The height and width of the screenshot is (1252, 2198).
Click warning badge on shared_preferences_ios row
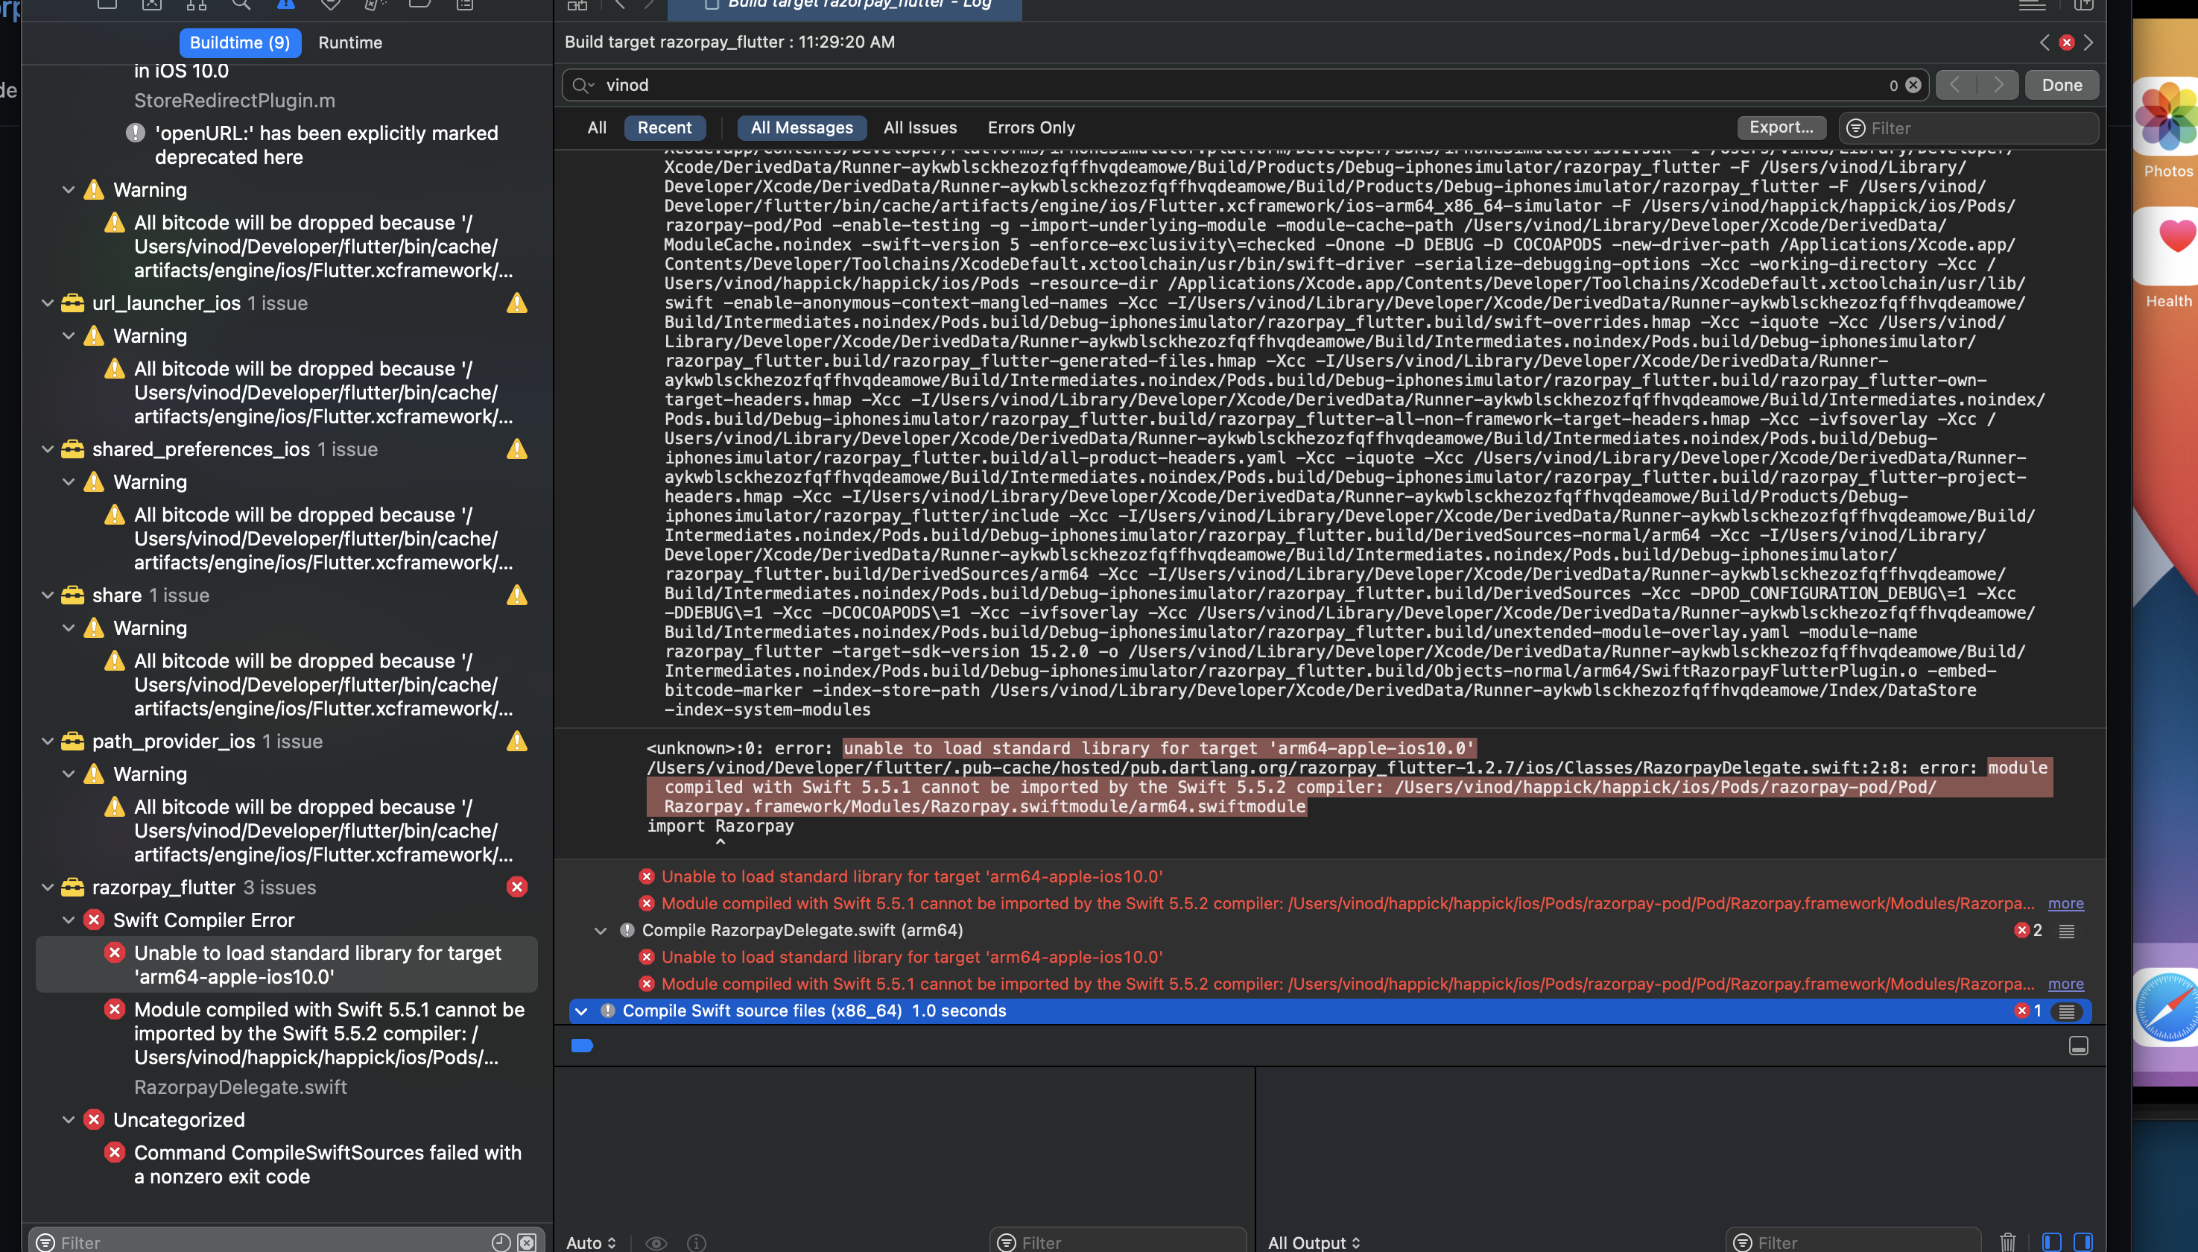click(516, 449)
